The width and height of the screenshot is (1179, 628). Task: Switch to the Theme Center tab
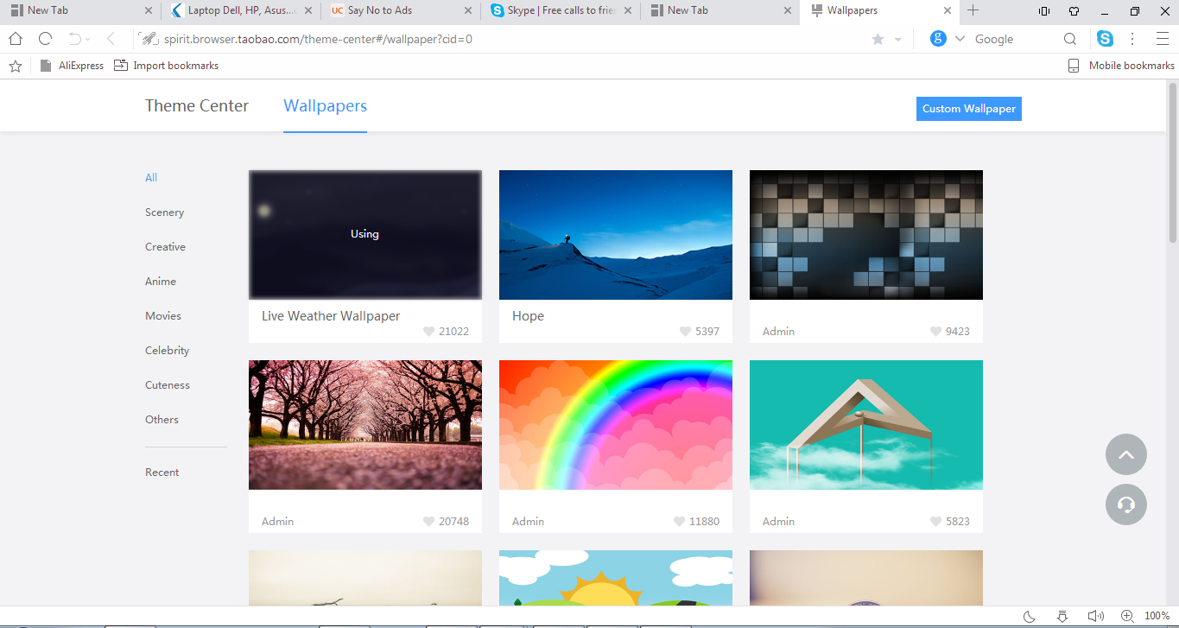click(x=197, y=106)
